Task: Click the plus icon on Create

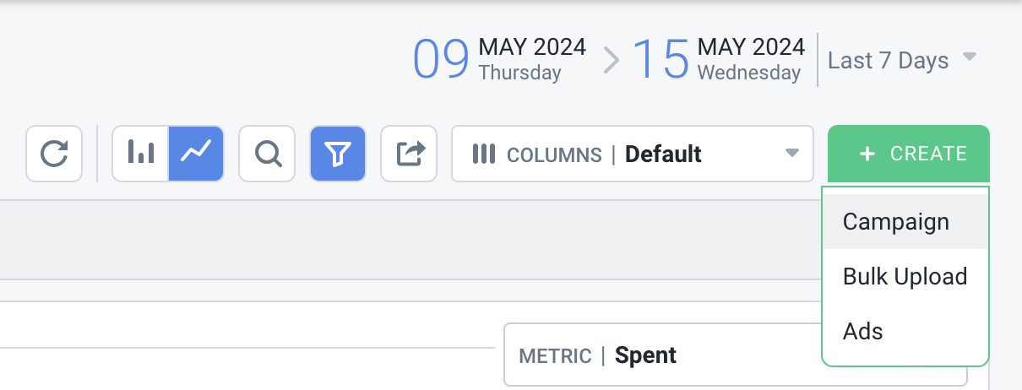Action: click(867, 154)
